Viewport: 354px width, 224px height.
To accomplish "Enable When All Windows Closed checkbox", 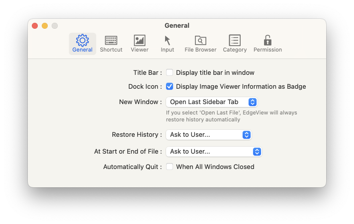I will point(170,167).
